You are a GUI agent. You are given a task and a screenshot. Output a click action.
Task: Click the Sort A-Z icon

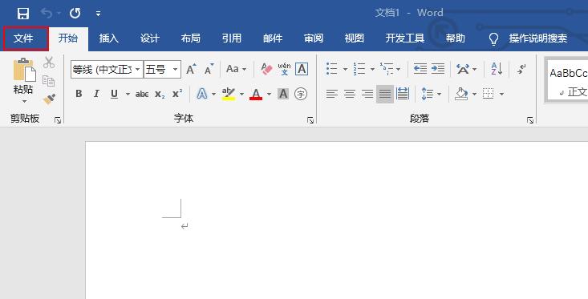point(497,69)
